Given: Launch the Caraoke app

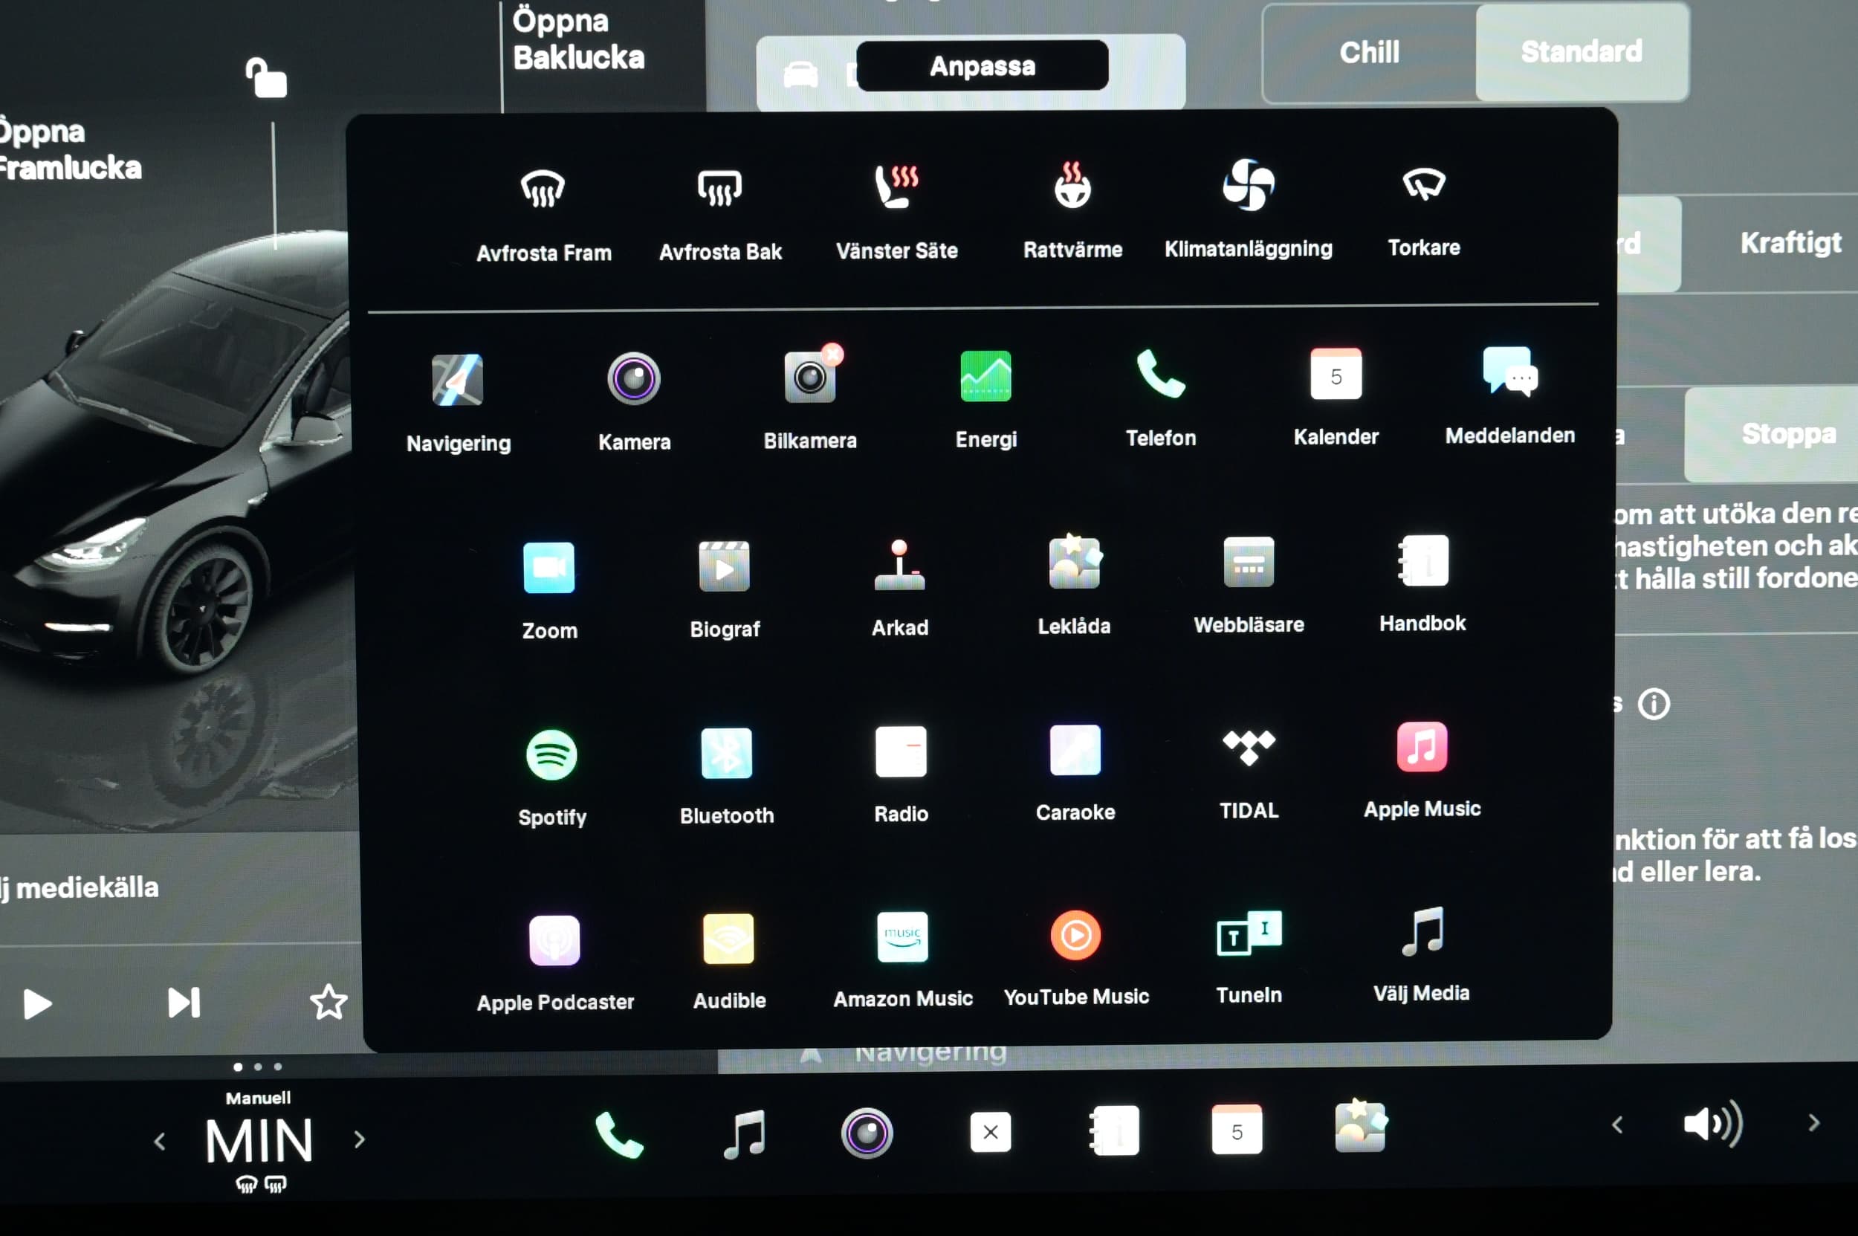Looking at the screenshot, I should pyautogui.click(x=1075, y=772).
